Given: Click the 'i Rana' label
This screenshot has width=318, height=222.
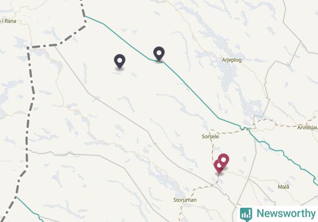Looking at the screenshot, I should click(8, 21).
